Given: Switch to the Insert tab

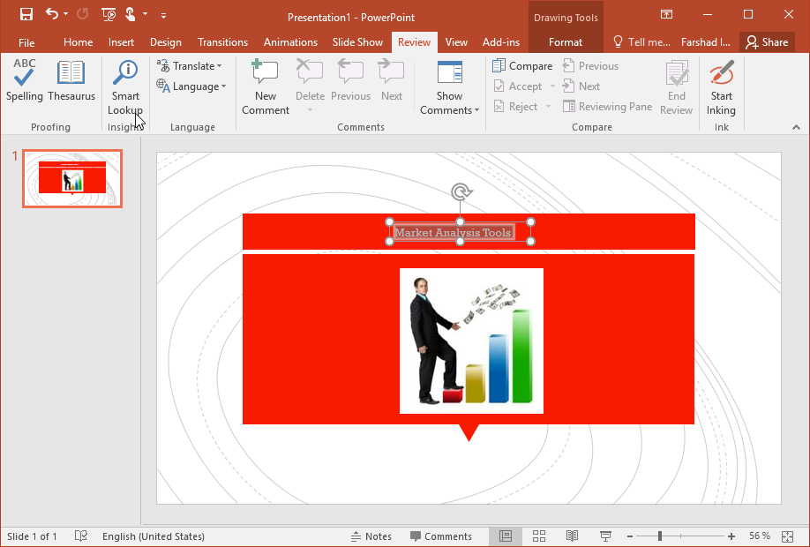Looking at the screenshot, I should [x=121, y=42].
